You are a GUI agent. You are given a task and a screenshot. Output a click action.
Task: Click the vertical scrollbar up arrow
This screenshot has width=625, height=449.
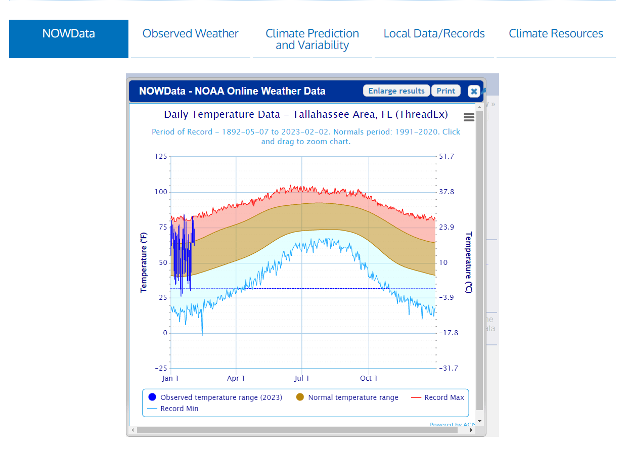480,107
